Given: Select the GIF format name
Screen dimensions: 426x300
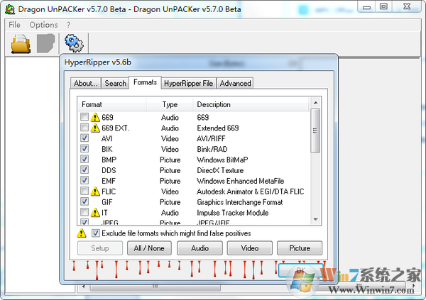Looking at the screenshot, I should (x=106, y=202).
